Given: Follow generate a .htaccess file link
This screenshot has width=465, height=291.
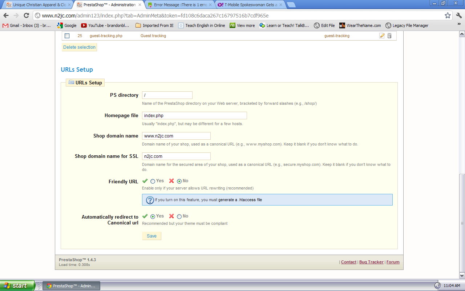Looking at the screenshot, I should tap(240, 200).
